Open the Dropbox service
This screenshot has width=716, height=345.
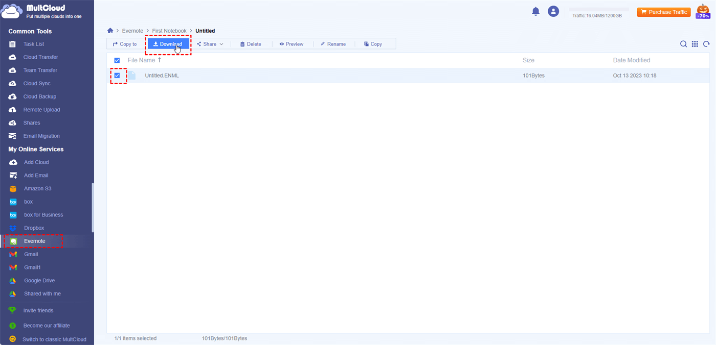pyautogui.click(x=34, y=228)
